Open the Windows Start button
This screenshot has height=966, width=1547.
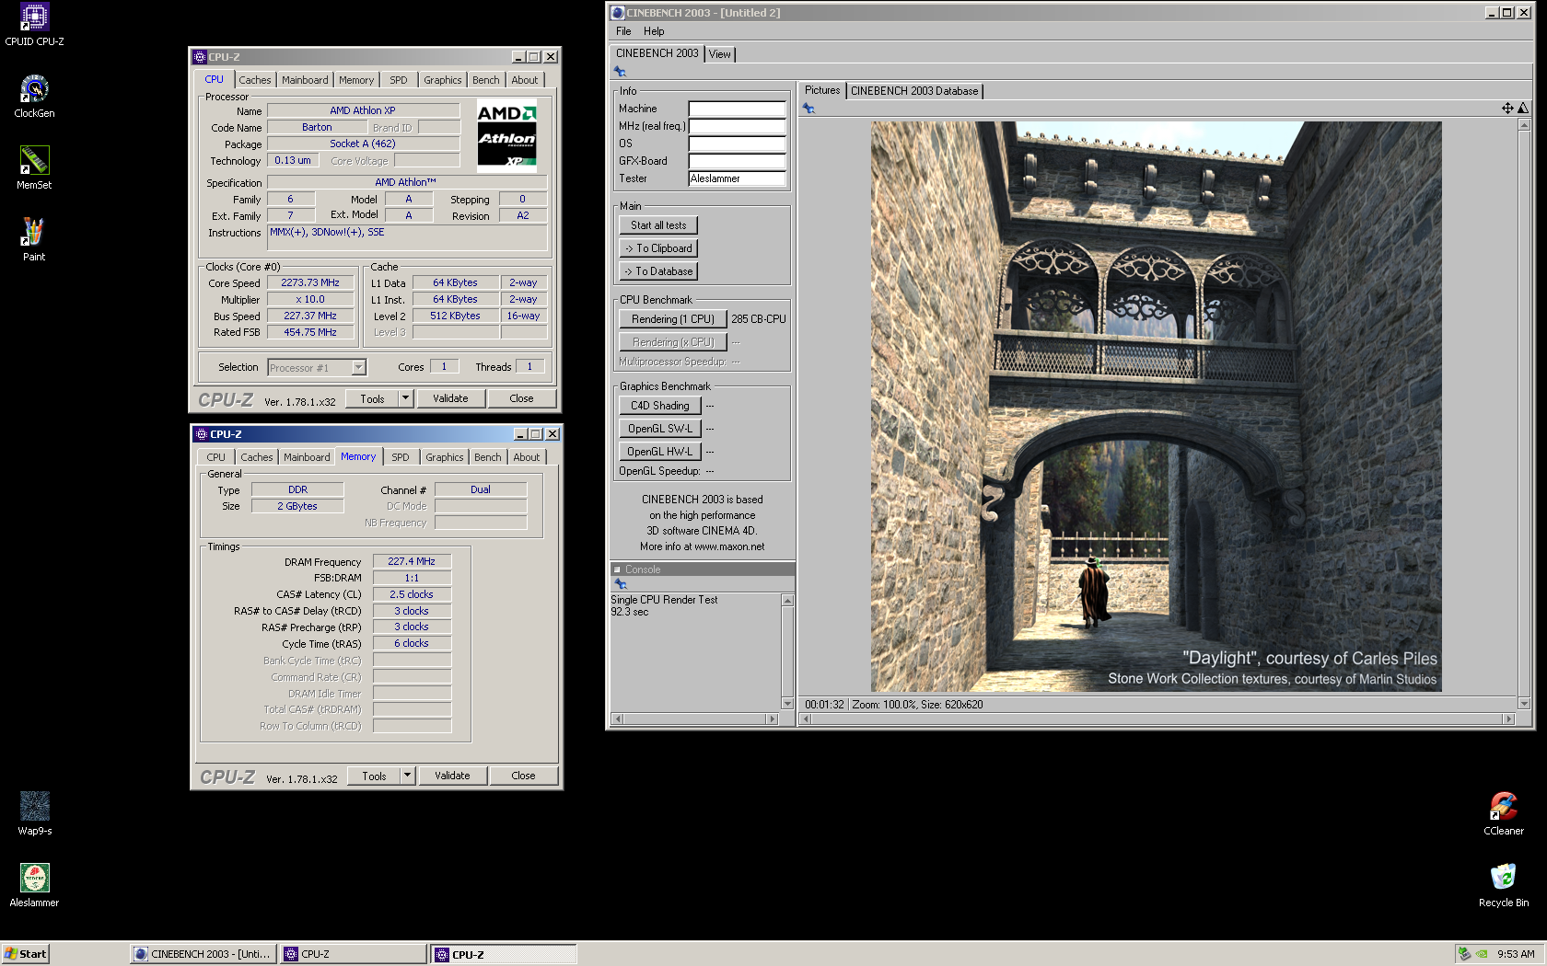pyautogui.click(x=26, y=954)
